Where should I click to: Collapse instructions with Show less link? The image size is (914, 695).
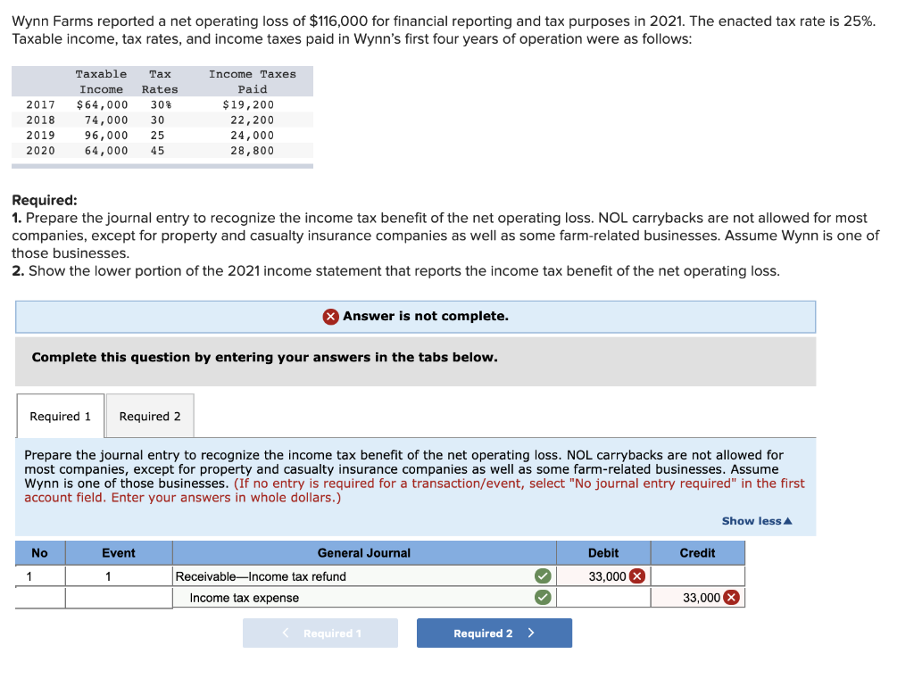(x=757, y=521)
